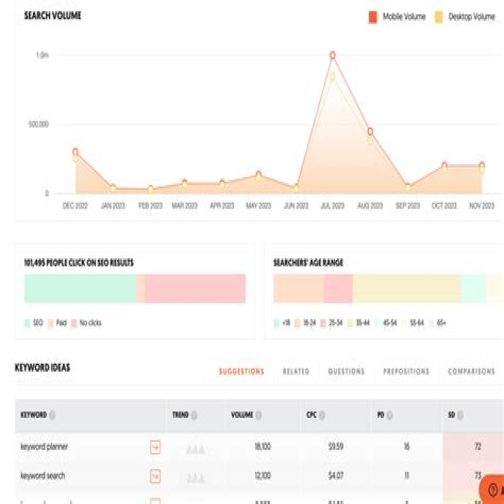Click the $9.59 CPC value
Screen dimensions: 504x504
click(x=336, y=447)
